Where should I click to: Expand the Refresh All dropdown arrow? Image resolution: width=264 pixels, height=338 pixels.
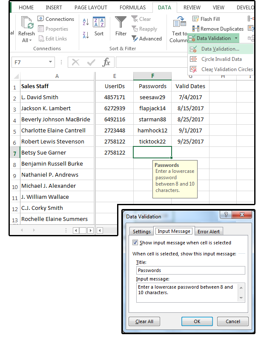(x=30, y=40)
